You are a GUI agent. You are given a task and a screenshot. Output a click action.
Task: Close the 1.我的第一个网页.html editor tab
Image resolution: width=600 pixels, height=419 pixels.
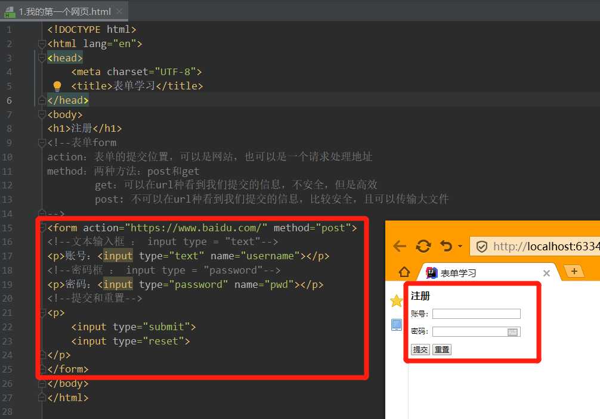pos(119,11)
